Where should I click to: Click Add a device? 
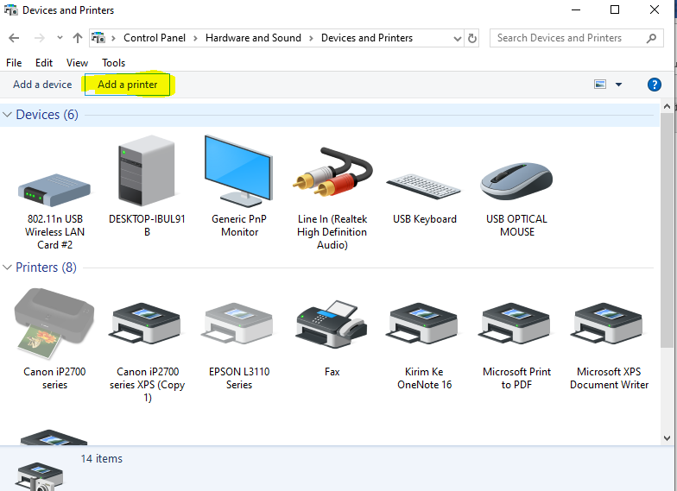click(x=42, y=85)
